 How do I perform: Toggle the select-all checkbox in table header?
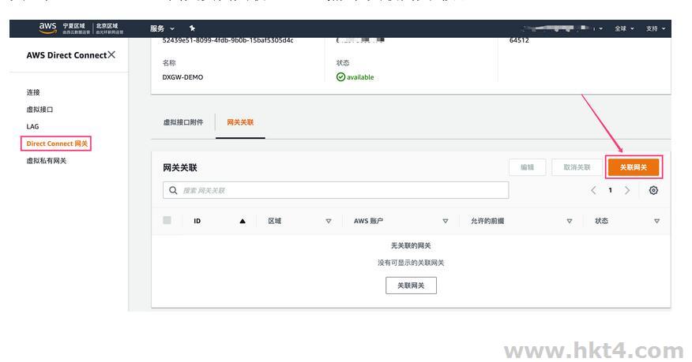click(x=167, y=220)
